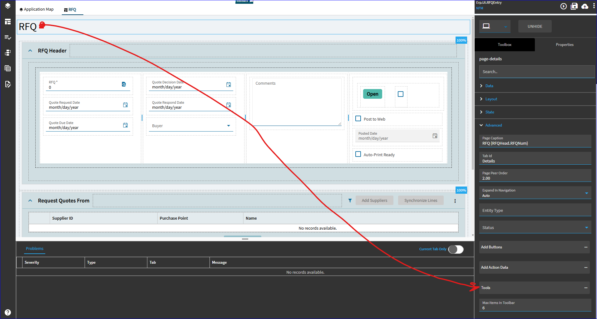Click the Add Suppliers button
This screenshot has height=319, width=597.
click(374, 201)
